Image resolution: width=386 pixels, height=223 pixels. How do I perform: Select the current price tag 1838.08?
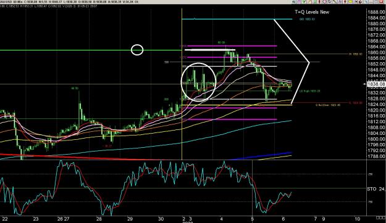pyautogui.click(x=376, y=84)
